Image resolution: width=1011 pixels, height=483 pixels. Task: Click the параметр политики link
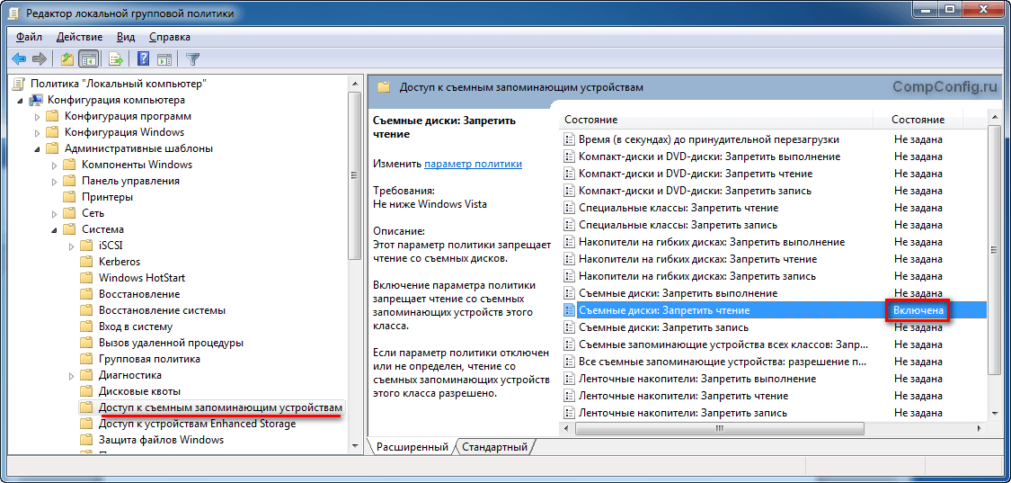(473, 164)
